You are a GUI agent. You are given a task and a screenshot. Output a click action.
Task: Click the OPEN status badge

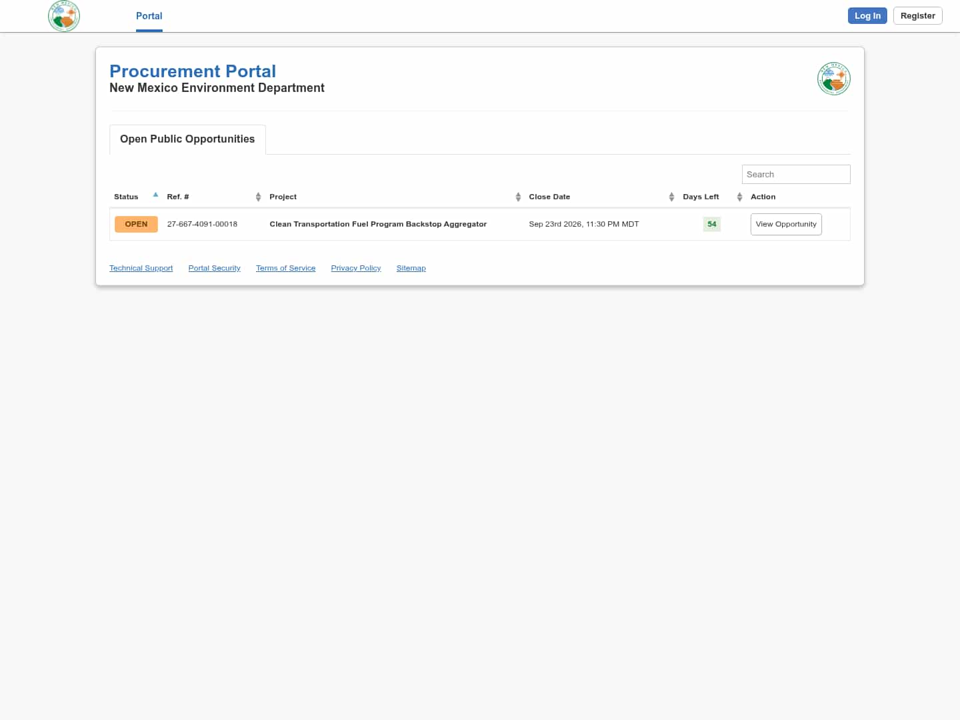(136, 224)
